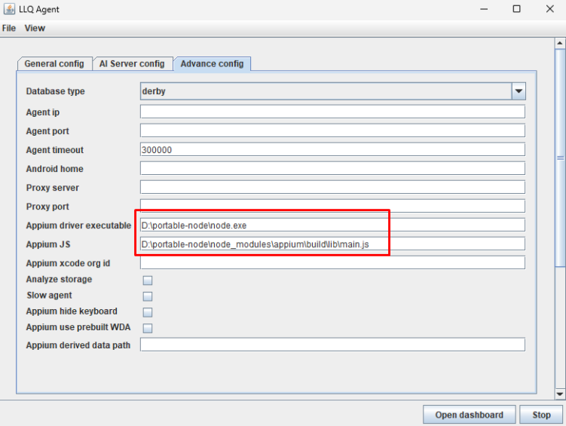This screenshot has width=566, height=426.
Task: Click the scroll down arrow of scrollbar
Action: coord(560,394)
